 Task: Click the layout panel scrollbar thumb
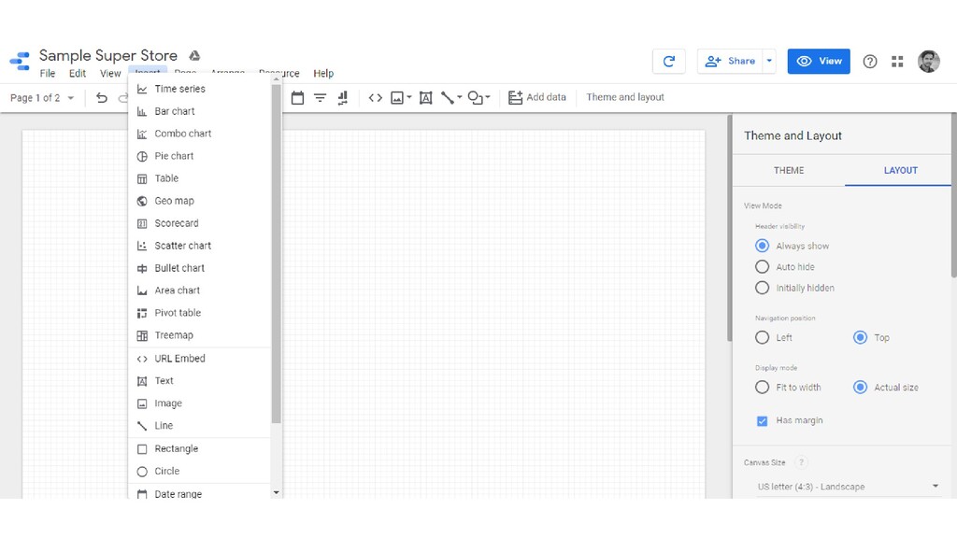pos(953,195)
